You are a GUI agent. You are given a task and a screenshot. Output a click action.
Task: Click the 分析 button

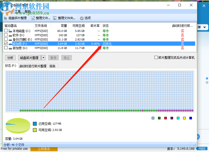[x=10, y=58]
